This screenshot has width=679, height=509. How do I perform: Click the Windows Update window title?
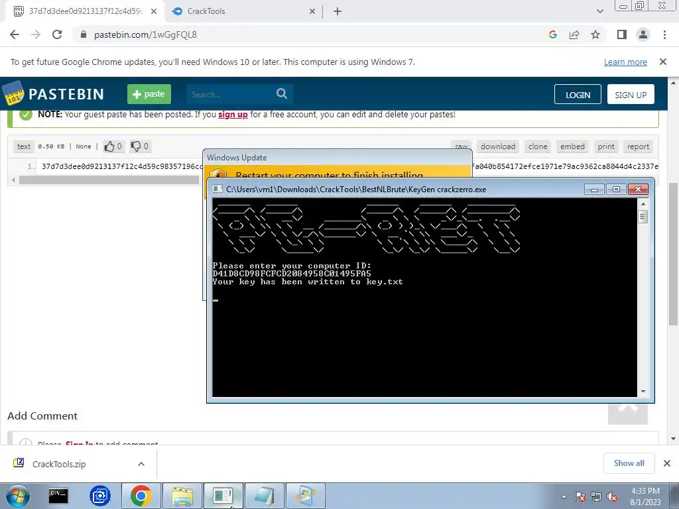click(x=237, y=158)
